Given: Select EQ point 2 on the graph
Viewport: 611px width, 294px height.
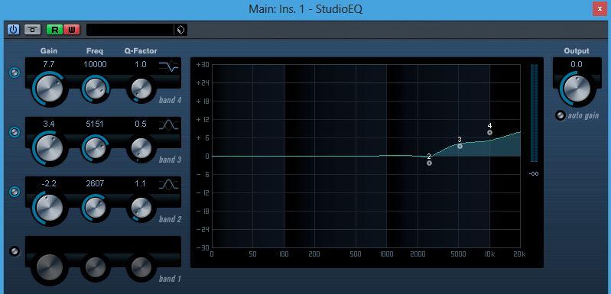Looking at the screenshot, I should point(430,163).
